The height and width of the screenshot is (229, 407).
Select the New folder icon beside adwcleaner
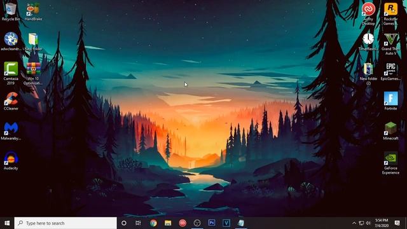(33, 41)
